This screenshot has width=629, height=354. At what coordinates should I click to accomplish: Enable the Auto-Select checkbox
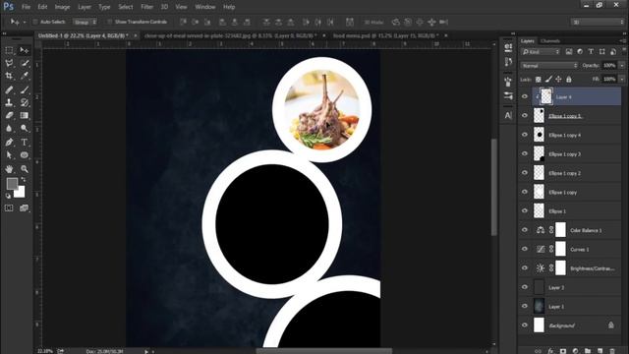click(x=35, y=22)
